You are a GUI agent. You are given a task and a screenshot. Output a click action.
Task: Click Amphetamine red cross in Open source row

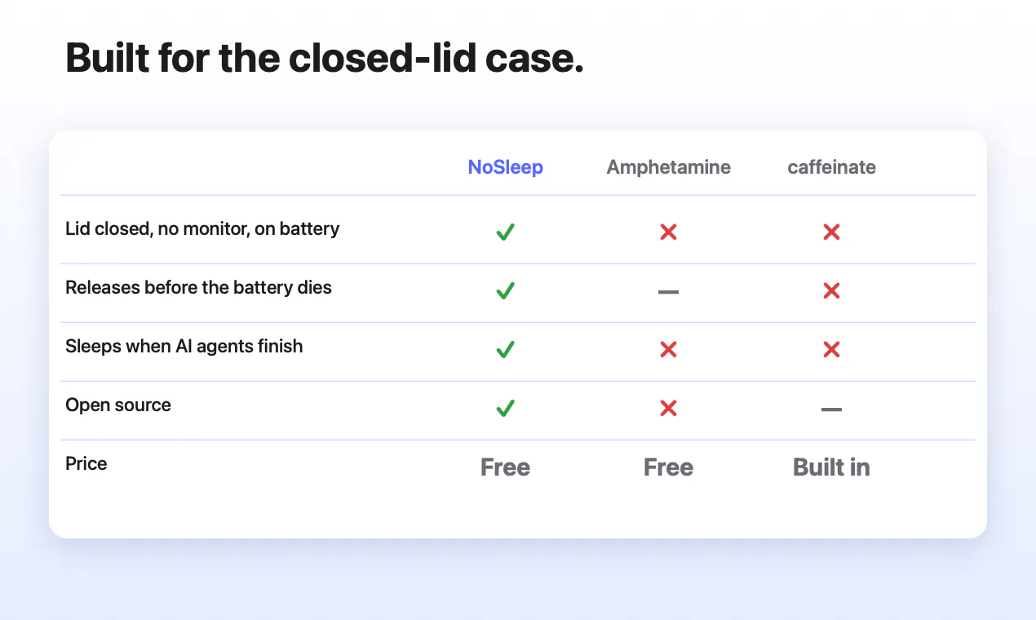click(668, 409)
